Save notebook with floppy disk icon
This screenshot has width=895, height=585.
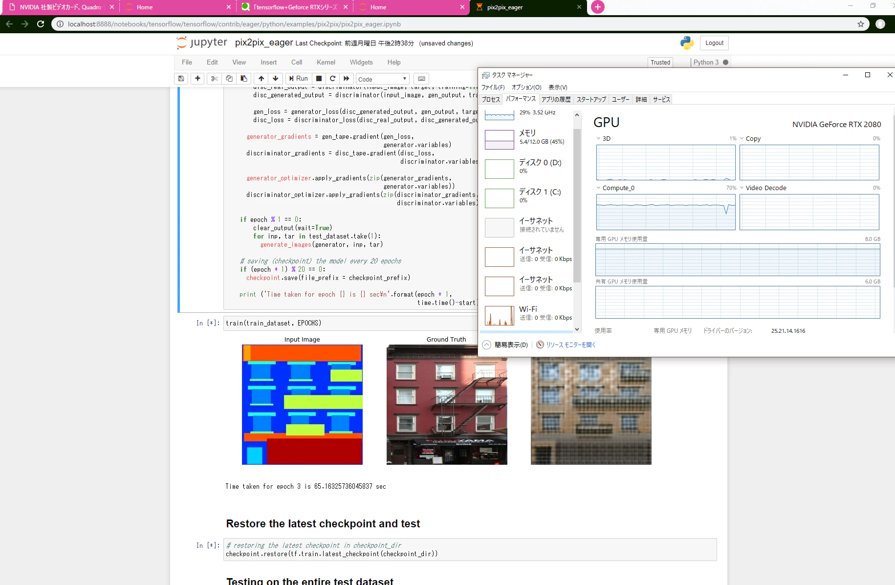click(181, 79)
